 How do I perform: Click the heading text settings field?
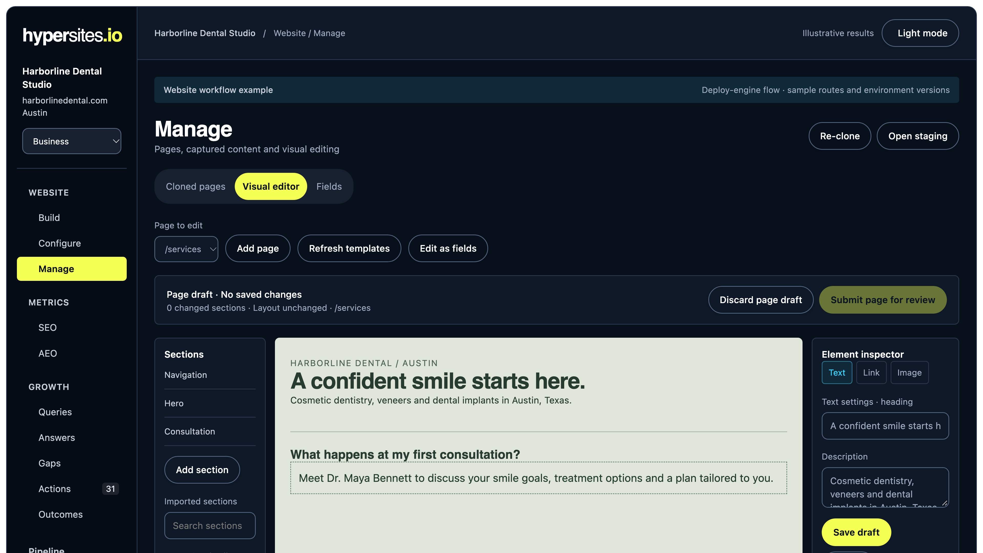point(885,426)
